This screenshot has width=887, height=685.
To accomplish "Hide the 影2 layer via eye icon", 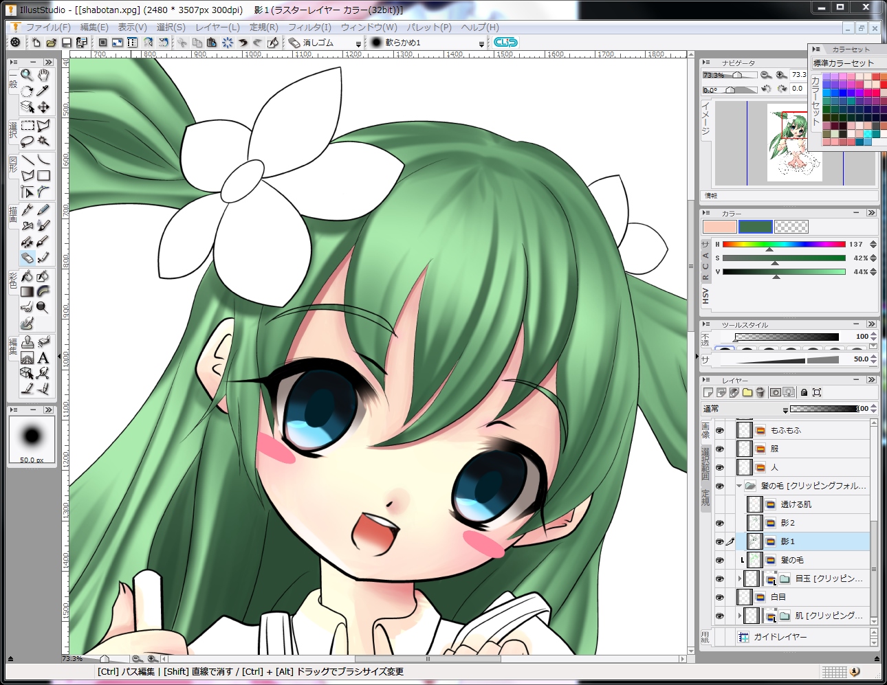I will pyautogui.click(x=719, y=523).
